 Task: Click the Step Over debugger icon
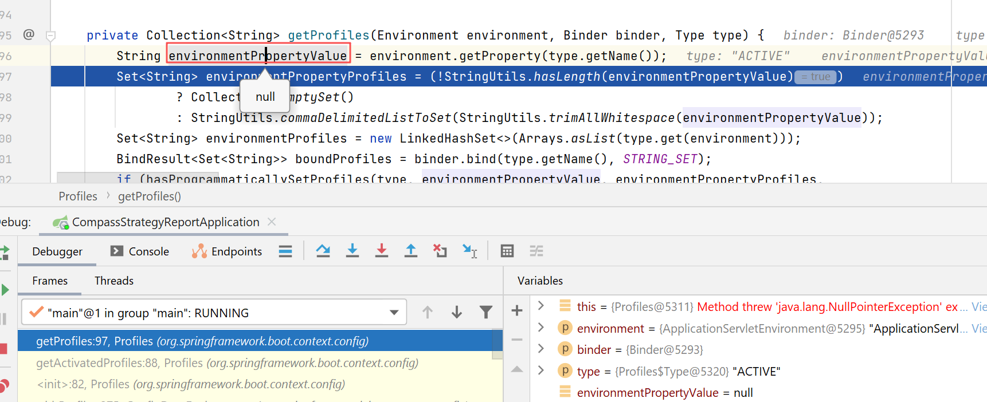click(323, 251)
